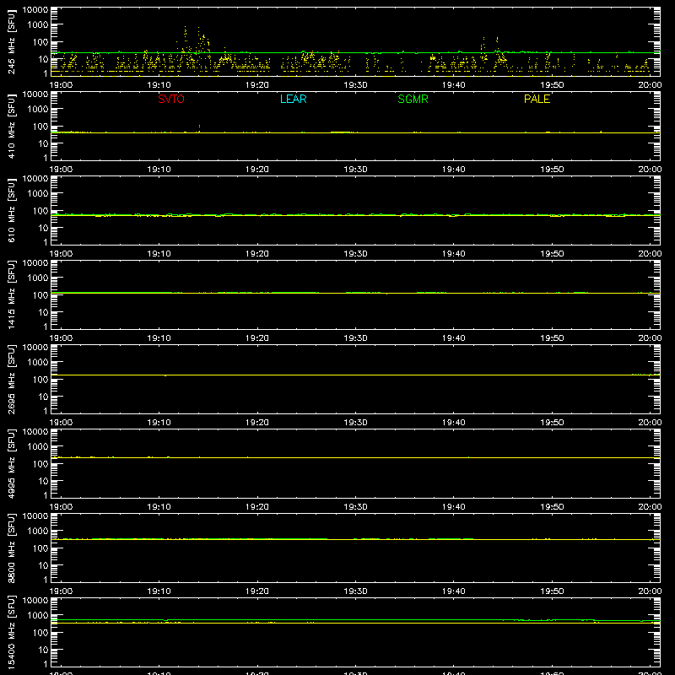The height and width of the screenshot is (675, 675).
Task: Click the 1000 tick on 15400 MHz axis
Action: point(38,616)
